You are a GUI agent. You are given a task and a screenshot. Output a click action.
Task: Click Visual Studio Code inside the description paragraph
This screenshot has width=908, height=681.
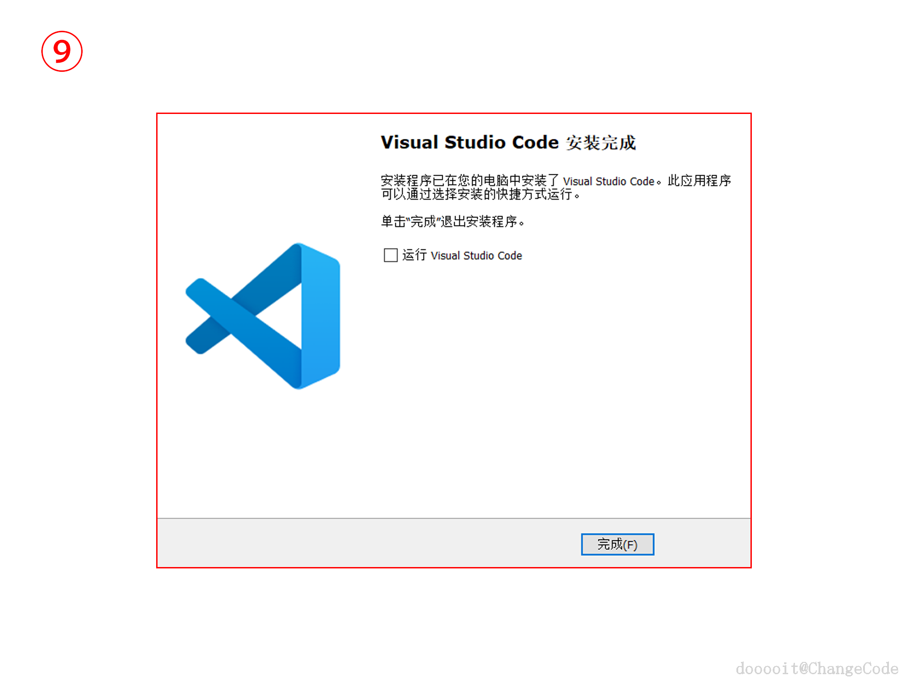[608, 181]
